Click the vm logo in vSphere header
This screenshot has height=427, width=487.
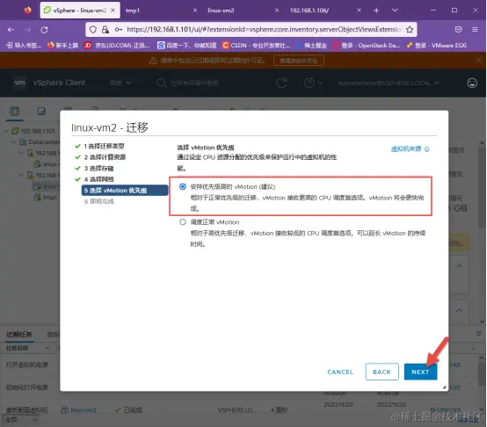click(19, 83)
